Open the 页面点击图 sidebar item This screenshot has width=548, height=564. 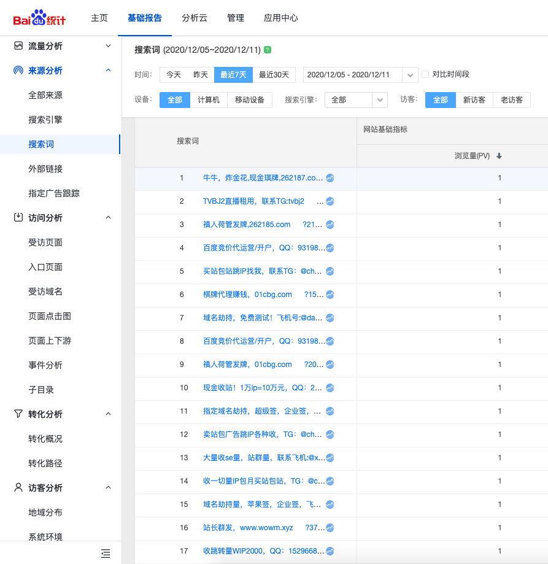click(50, 316)
